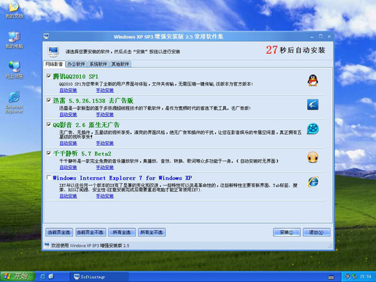
Task: Uncheck the 千千静听 5.7 Beta2 checkbox
Action: pos(49,154)
